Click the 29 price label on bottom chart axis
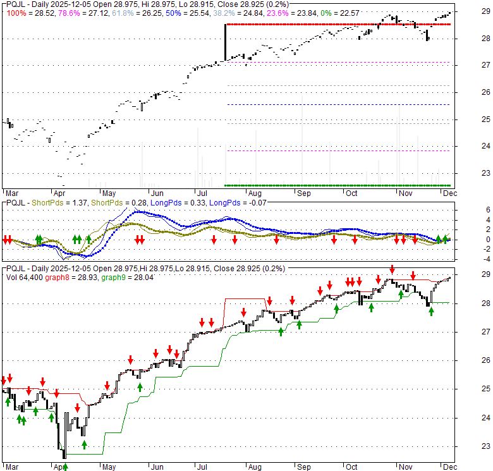 (486, 274)
